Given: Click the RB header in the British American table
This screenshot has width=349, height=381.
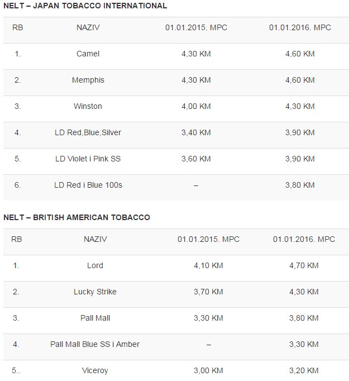Looking at the screenshot, I should (x=17, y=239).
